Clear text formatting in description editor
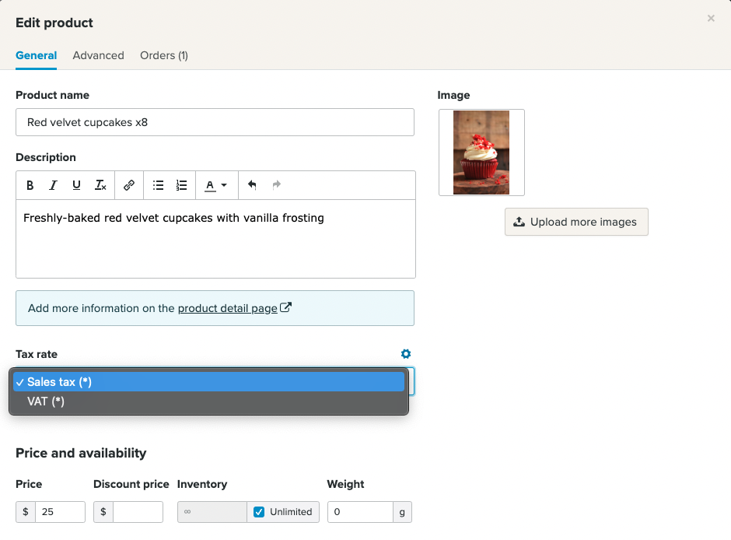The height and width of the screenshot is (540, 731). point(100,185)
